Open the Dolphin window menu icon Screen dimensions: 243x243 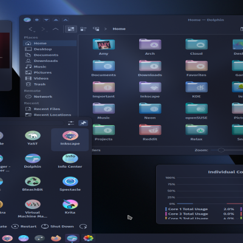[x=27, y=20]
